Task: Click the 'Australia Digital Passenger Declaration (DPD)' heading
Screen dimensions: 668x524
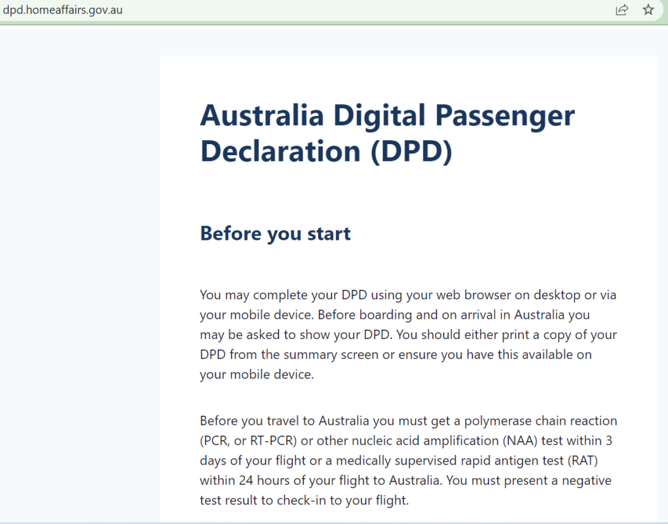Action: tap(387, 133)
